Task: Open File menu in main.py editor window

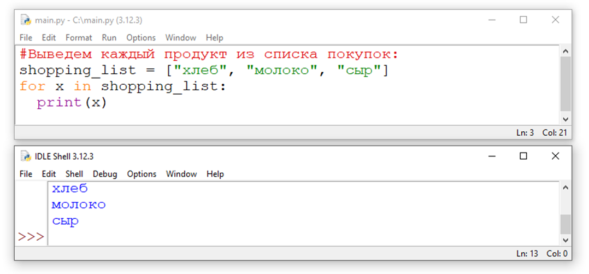Action: (26, 38)
